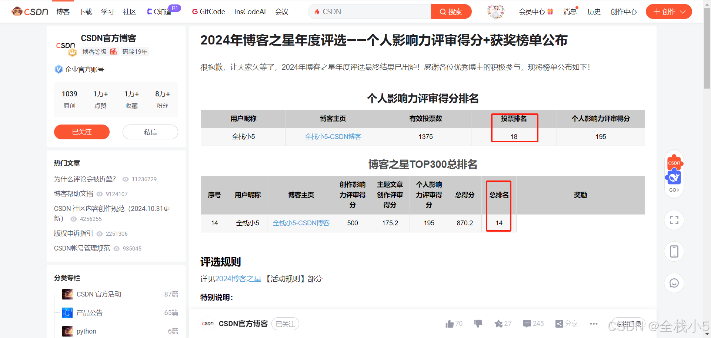Click cell 870.2 in 总得分 column
This screenshot has width=711, height=338.
pyautogui.click(x=464, y=223)
